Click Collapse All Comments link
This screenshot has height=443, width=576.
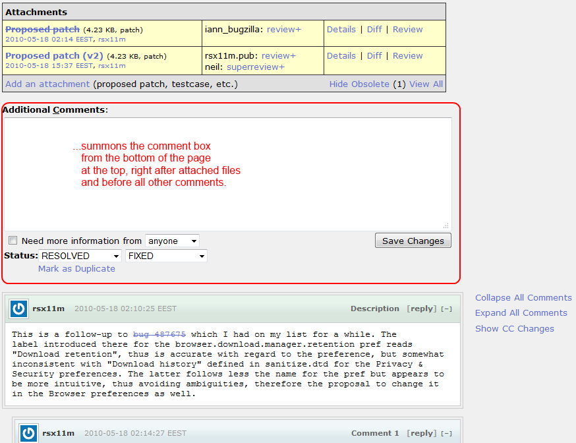click(x=523, y=297)
